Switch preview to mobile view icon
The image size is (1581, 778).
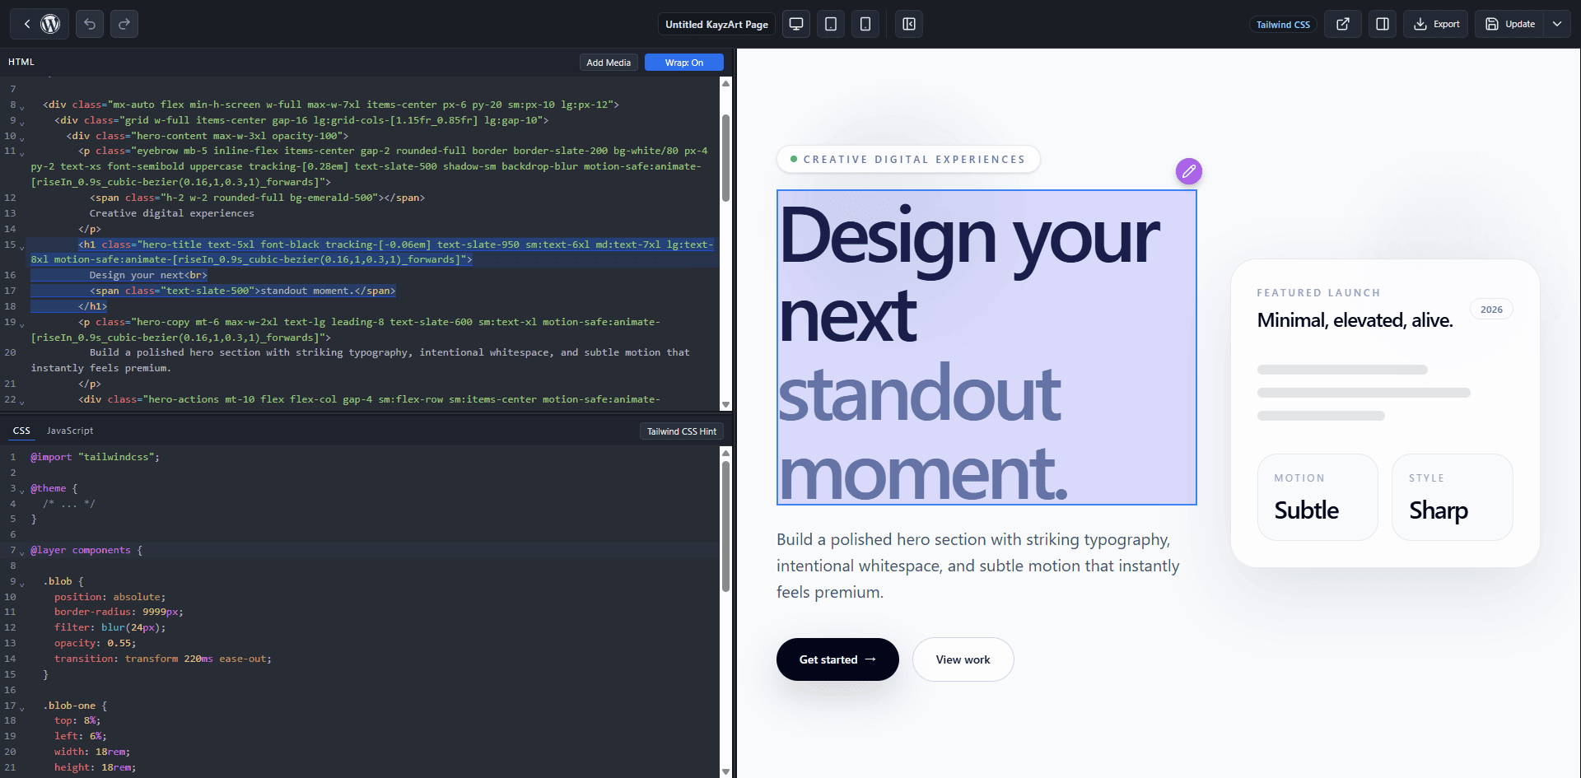point(865,24)
